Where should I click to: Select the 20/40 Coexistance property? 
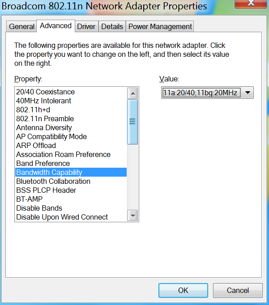click(71, 92)
